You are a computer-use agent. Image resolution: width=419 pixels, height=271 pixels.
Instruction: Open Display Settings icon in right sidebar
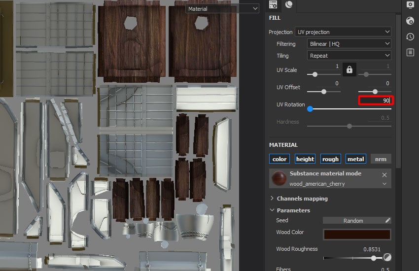(410, 5)
